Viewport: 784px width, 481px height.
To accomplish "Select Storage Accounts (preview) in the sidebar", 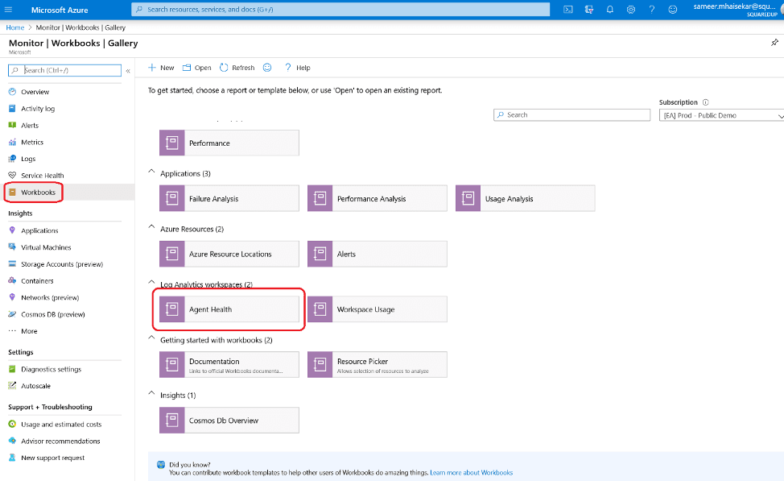I will (x=62, y=263).
